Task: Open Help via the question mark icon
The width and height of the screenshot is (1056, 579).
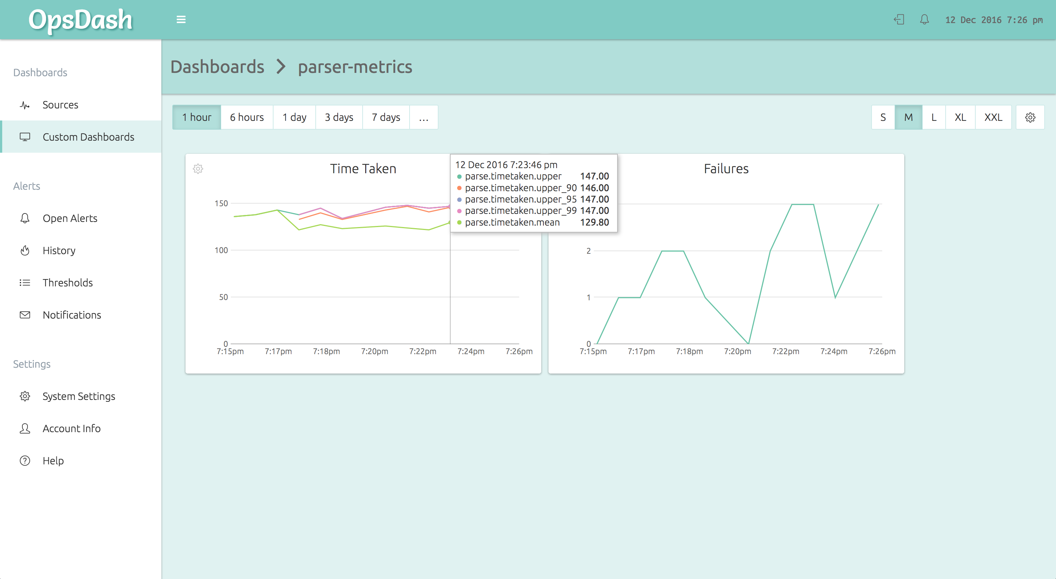Action: coord(25,460)
